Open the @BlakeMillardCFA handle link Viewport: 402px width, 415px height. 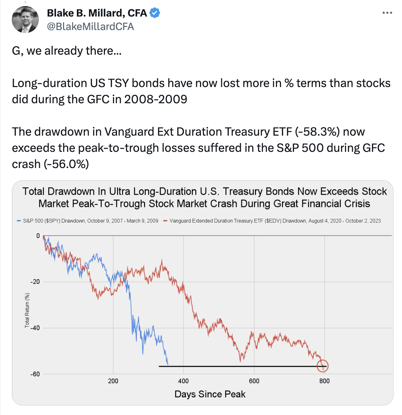point(90,27)
